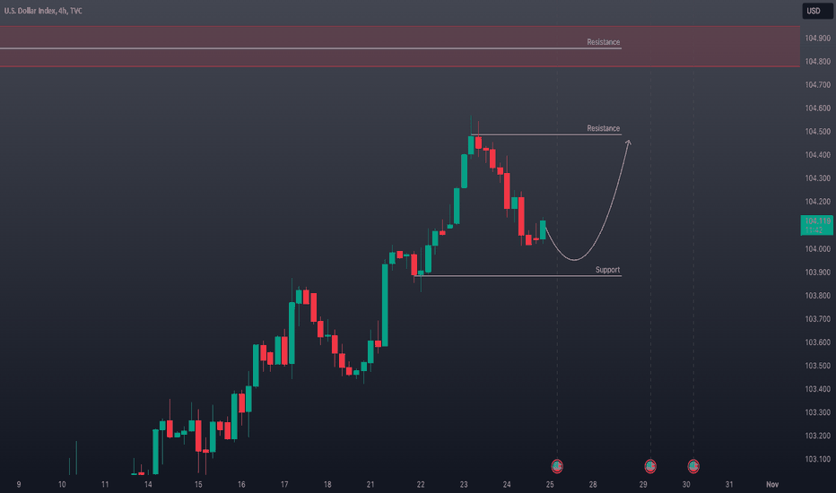Click date 21 on the time axis

click(x=370, y=484)
